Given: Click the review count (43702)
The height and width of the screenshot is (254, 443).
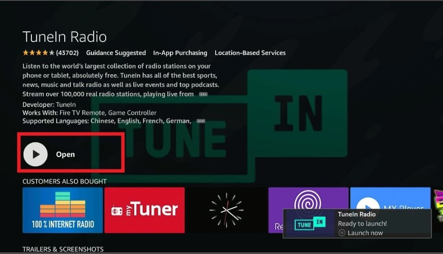Looking at the screenshot, I should pyautogui.click(x=67, y=53).
